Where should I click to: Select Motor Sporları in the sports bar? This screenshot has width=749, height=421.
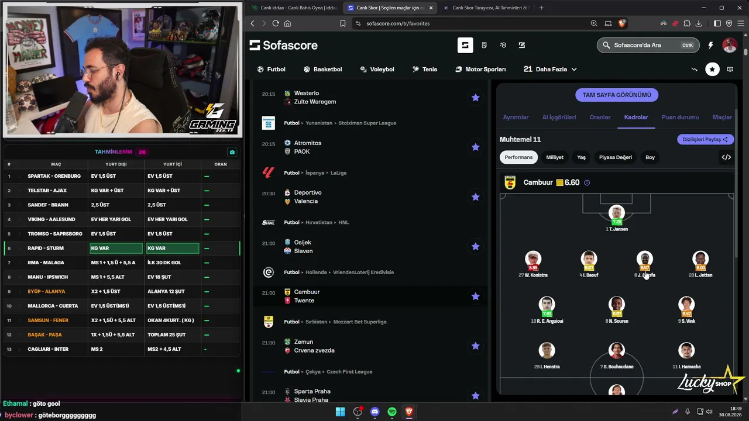tap(480, 69)
